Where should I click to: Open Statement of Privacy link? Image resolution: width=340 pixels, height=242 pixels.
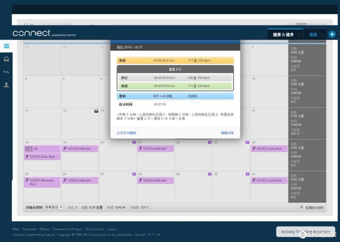click(x=67, y=229)
